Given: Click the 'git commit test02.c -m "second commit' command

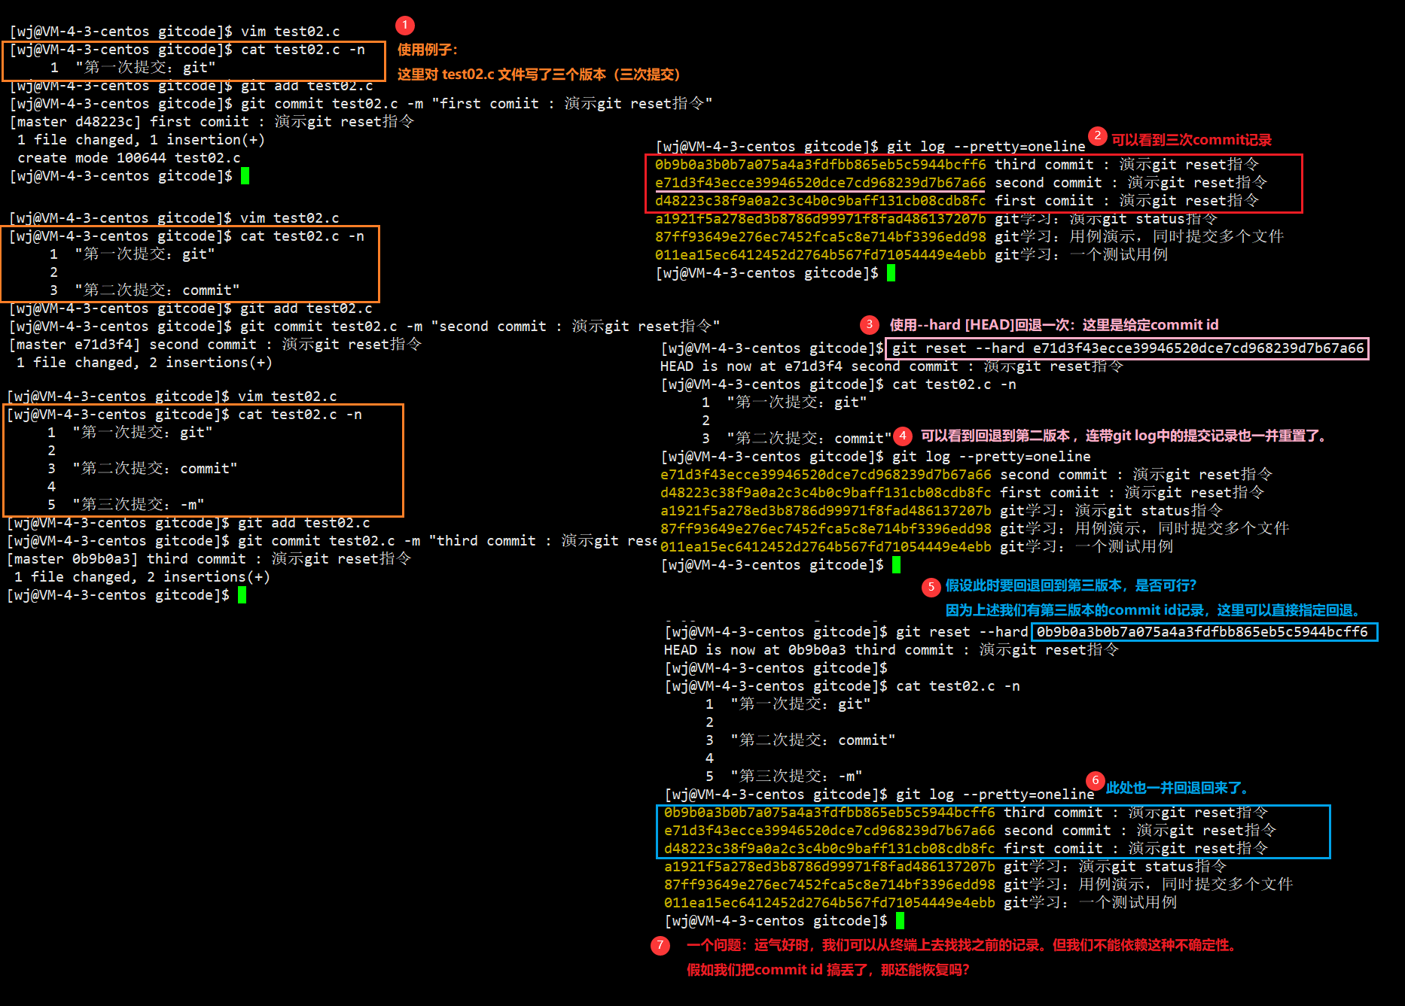Looking at the screenshot, I should click(x=365, y=326).
